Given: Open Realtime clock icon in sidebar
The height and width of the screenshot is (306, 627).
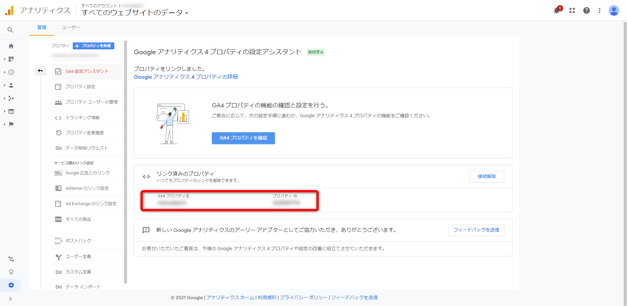Looking at the screenshot, I should [x=11, y=72].
